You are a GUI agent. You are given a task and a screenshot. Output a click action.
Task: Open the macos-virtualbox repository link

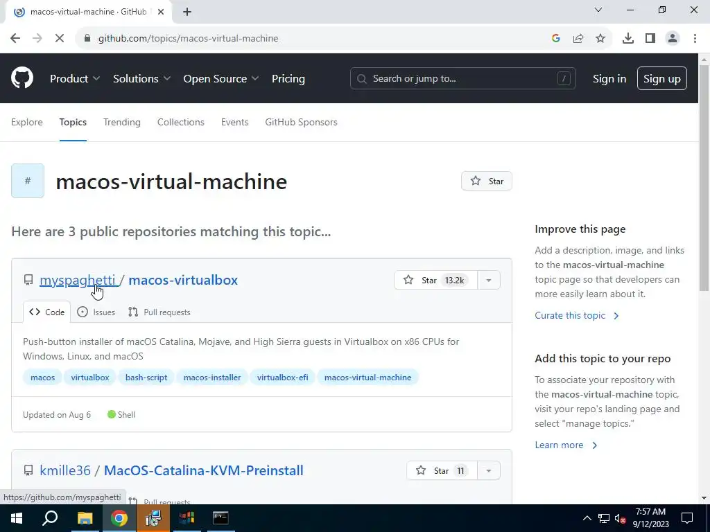(183, 280)
